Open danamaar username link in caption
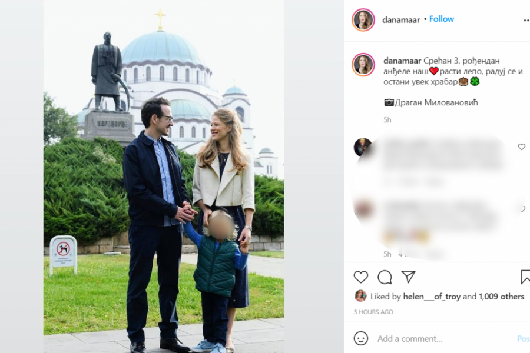This screenshot has height=353, width=530. pos(402,61)
